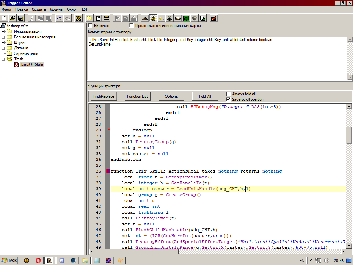Click the Undo arrow in toolbar

59,18
